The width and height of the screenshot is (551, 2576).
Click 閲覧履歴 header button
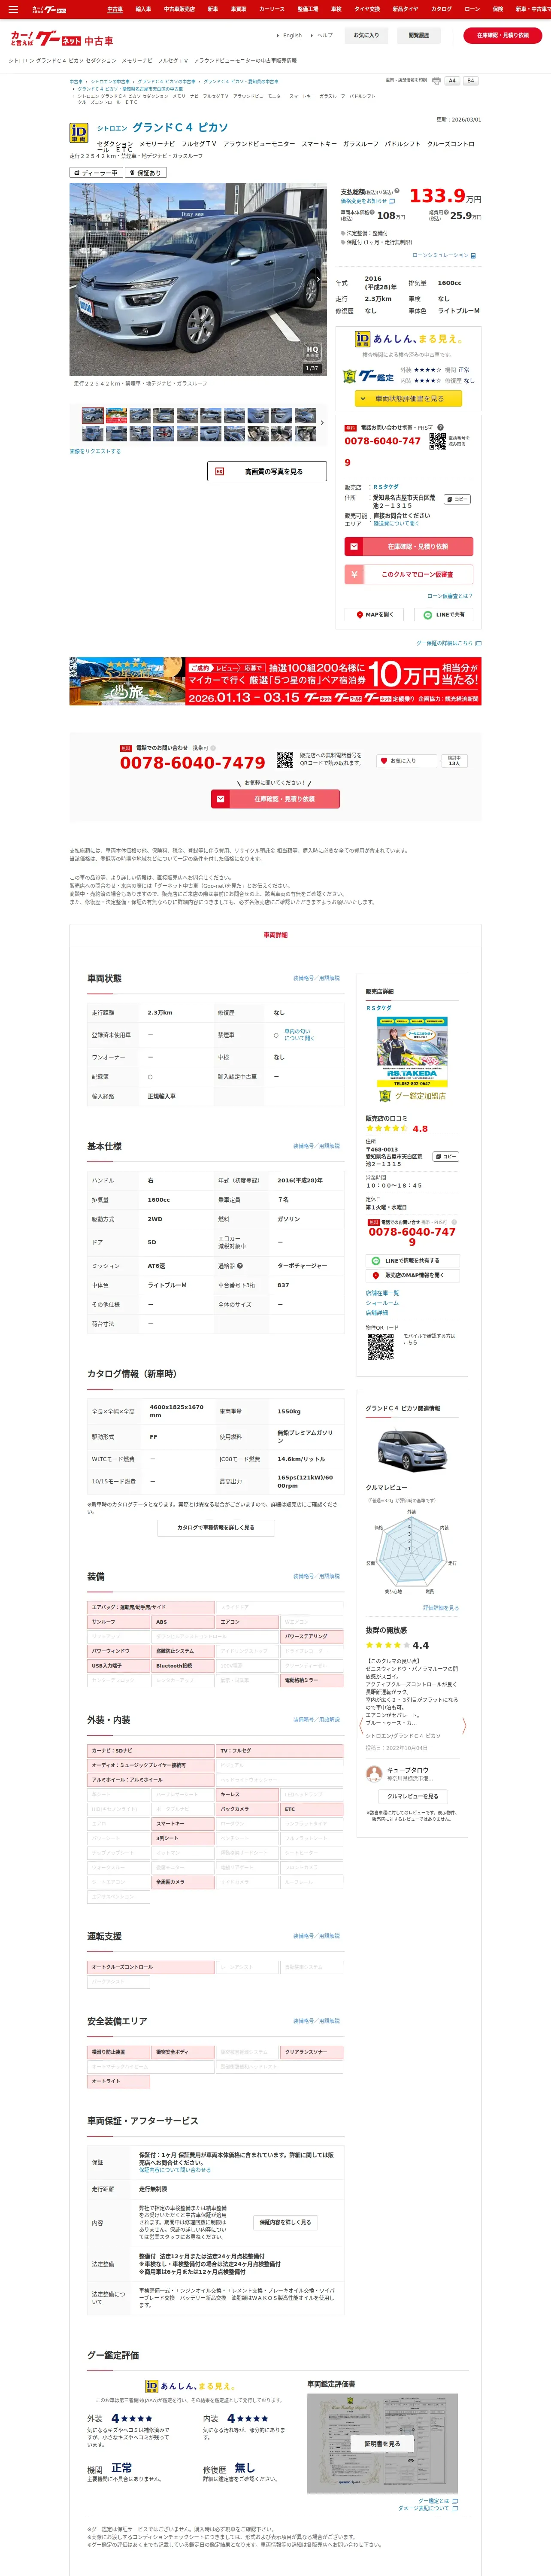click(x=419, y=35)
